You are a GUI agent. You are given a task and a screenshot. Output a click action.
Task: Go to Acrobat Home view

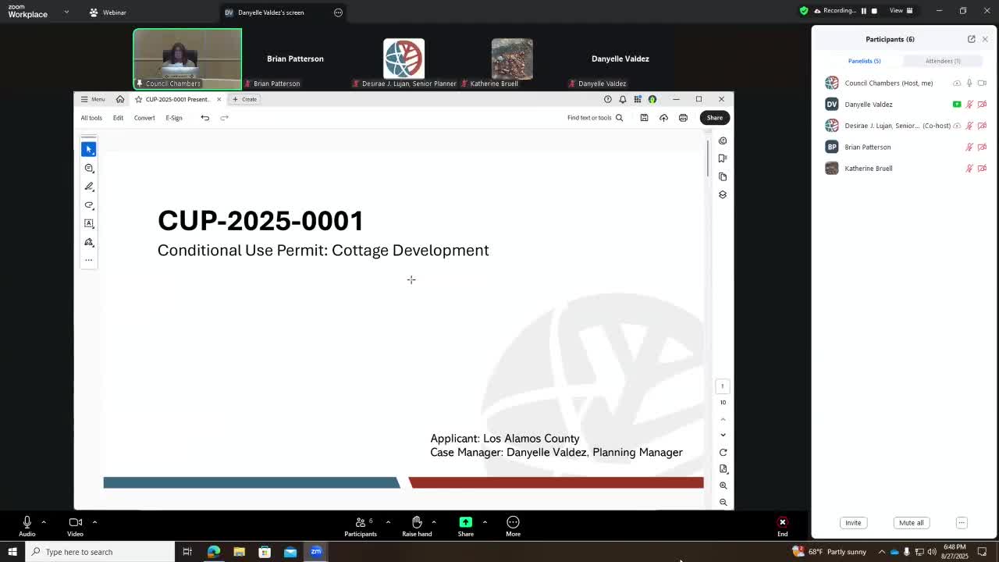point(120,99)
